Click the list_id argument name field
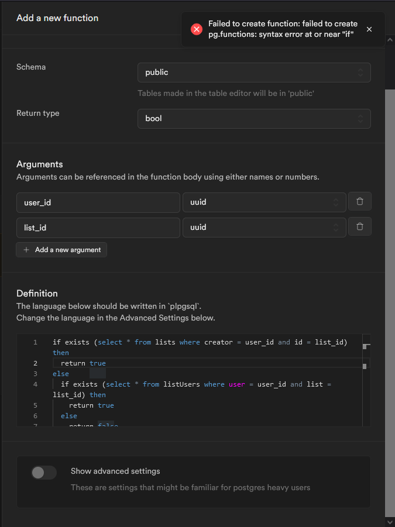The width and height of the screenshot is (395, 527). [x=98, y=227]
